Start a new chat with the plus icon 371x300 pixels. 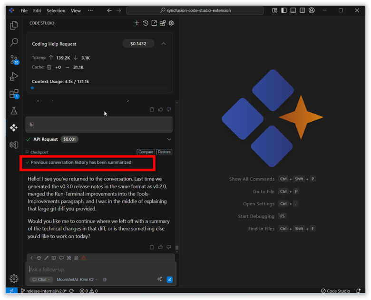pyautogui.click(x=137, y=23)
